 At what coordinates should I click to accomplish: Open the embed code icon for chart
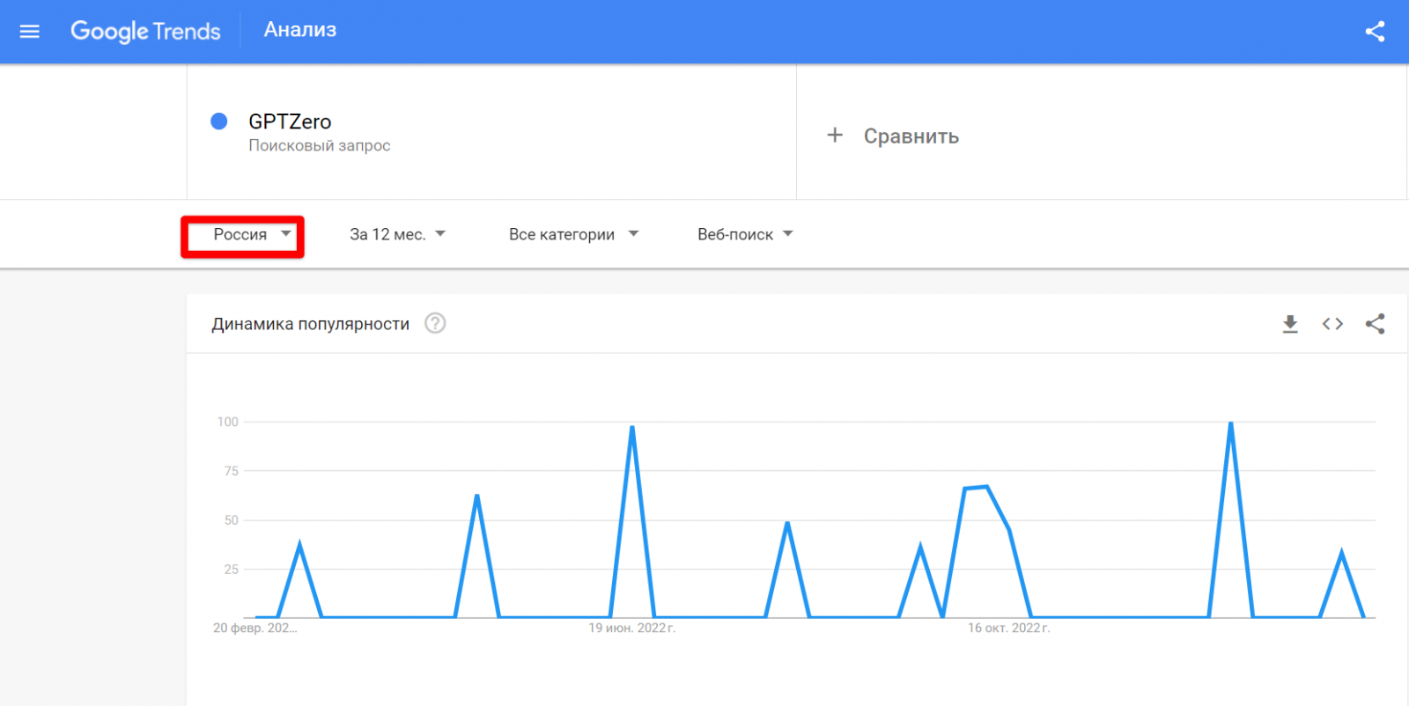point(1332,324)
